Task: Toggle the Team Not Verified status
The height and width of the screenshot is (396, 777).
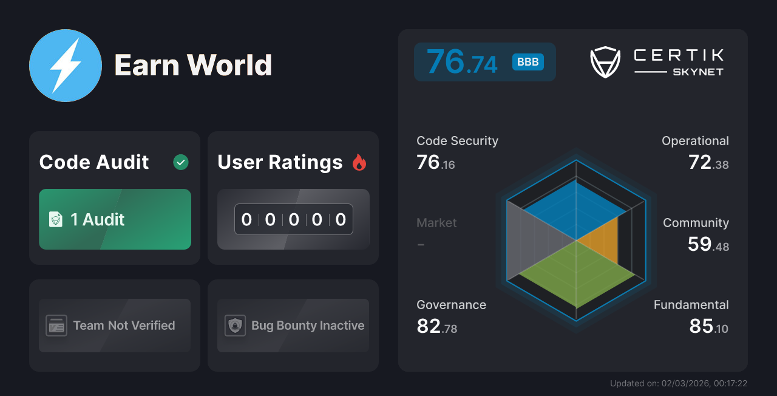Action: click(114, 326)
